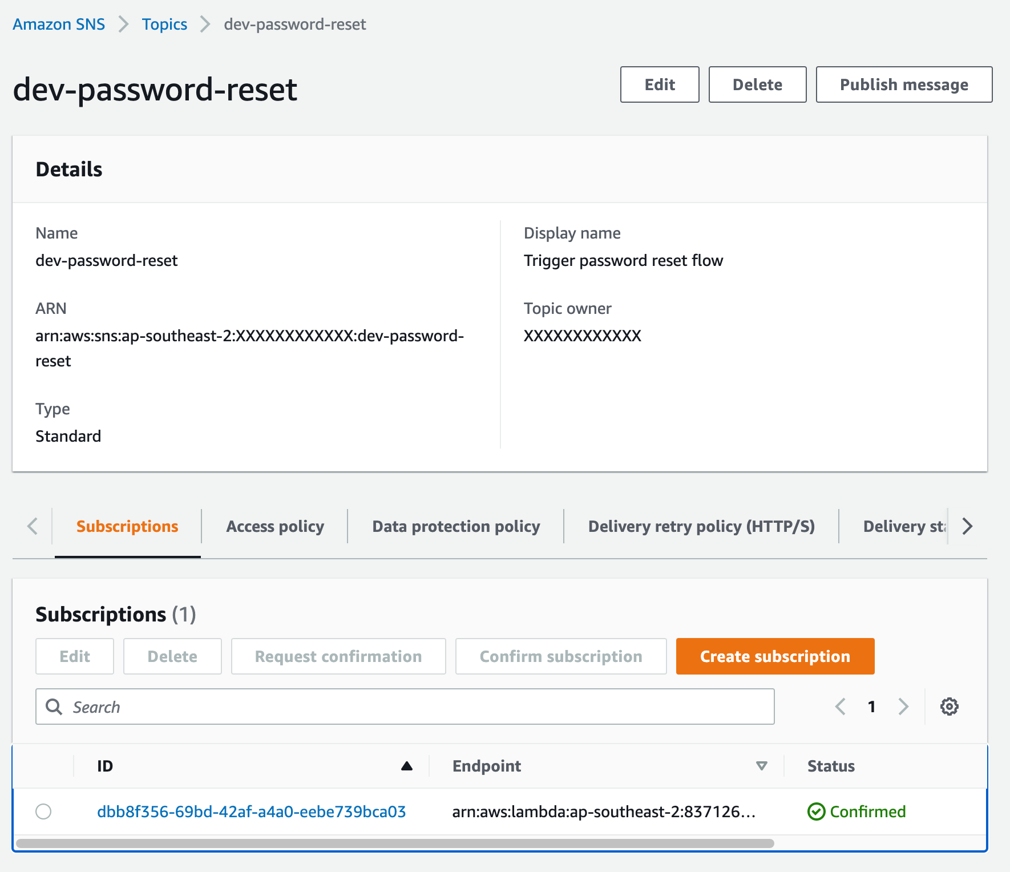Open table preferences gear icon

pyautogui.click(x=949, y=707)
